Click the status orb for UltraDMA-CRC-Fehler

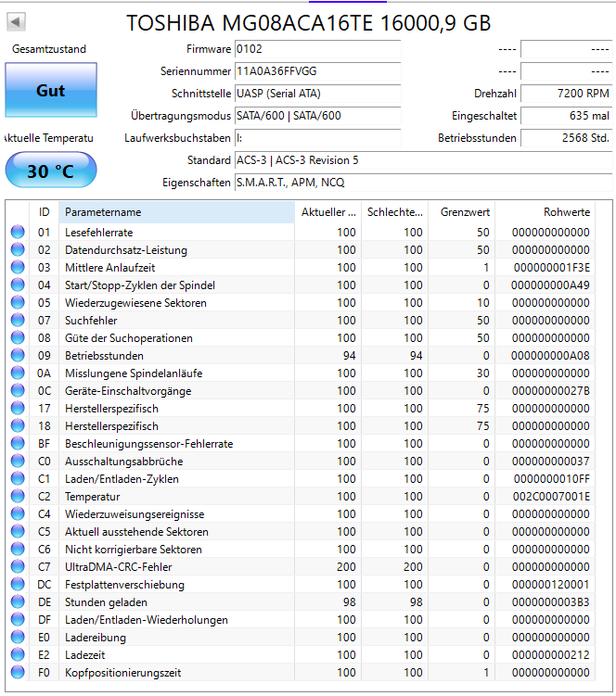point(18,566)
